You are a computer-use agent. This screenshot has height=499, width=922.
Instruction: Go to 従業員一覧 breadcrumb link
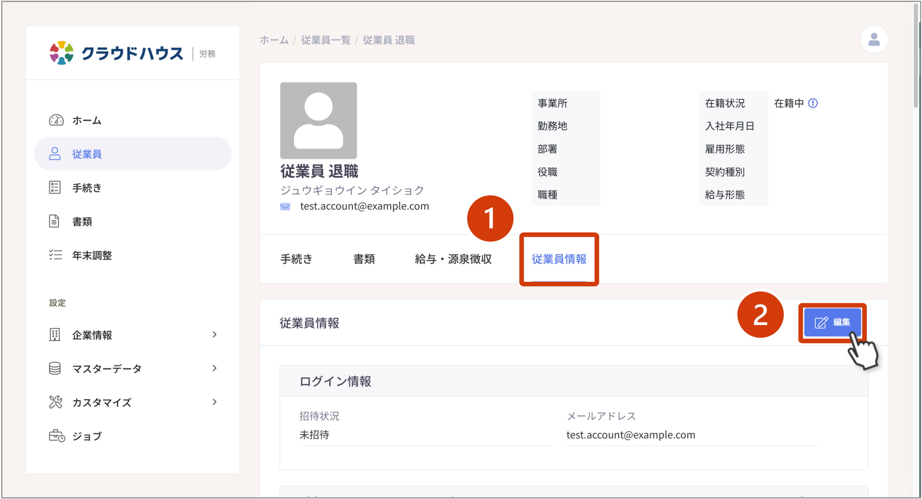[x=326, y=40]
